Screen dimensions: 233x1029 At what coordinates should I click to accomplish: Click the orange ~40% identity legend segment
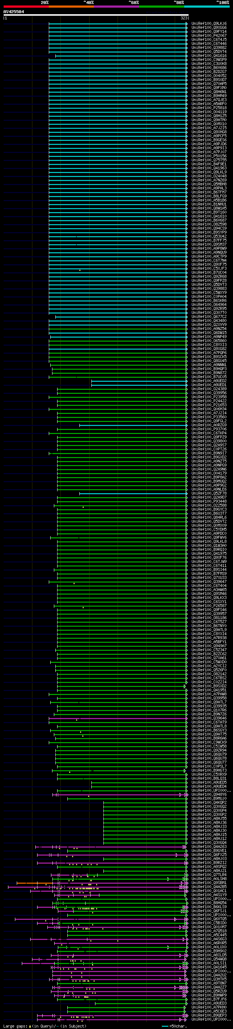coord(71,7)
